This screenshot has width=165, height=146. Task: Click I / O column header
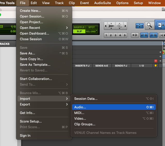pos(142,66)
